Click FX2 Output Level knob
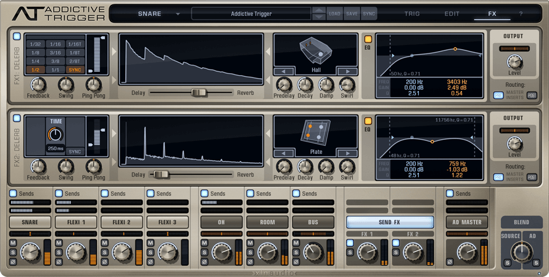This screenshot has height=277, width=549. (x=514, y=144)
